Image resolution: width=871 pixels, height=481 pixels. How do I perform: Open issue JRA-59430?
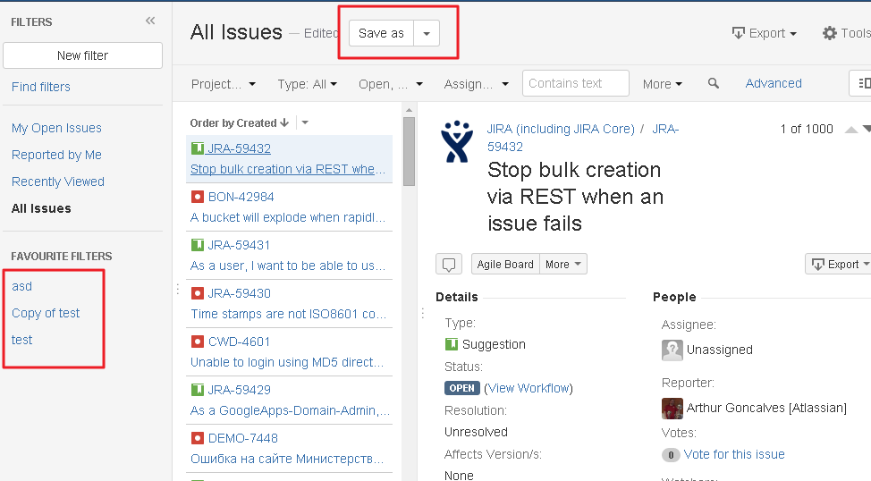tap(239, 293)
